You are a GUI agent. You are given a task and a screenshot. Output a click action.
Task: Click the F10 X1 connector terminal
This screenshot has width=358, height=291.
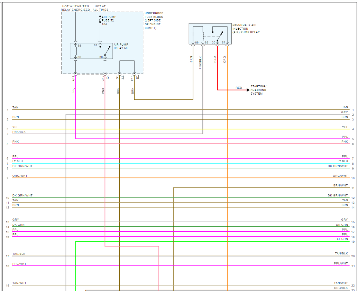134,74
